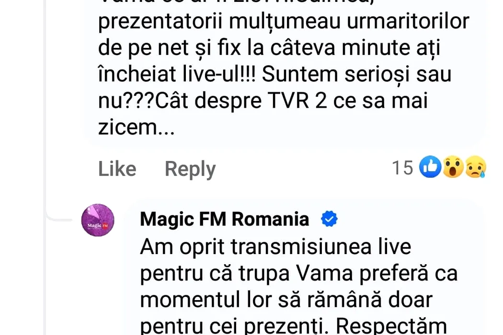This screenshot has width=503, height=335.
Task: Reply to the comment ending in 'zicem...'
Action: (x=190, y=169)
